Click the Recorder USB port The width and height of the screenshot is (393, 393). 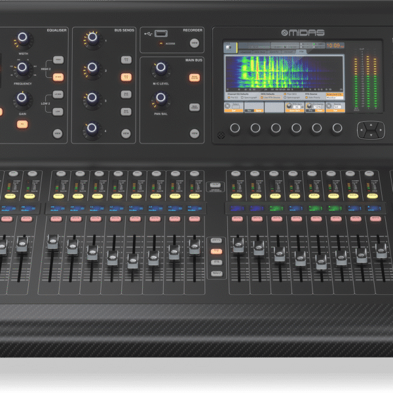click(x=161, y=33)
